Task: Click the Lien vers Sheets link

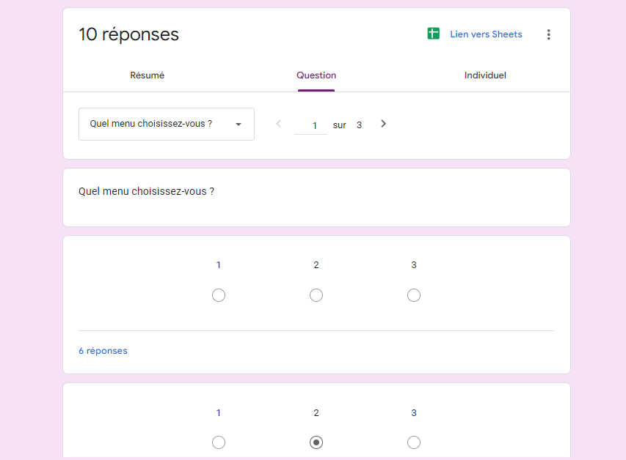Action: 486,34
